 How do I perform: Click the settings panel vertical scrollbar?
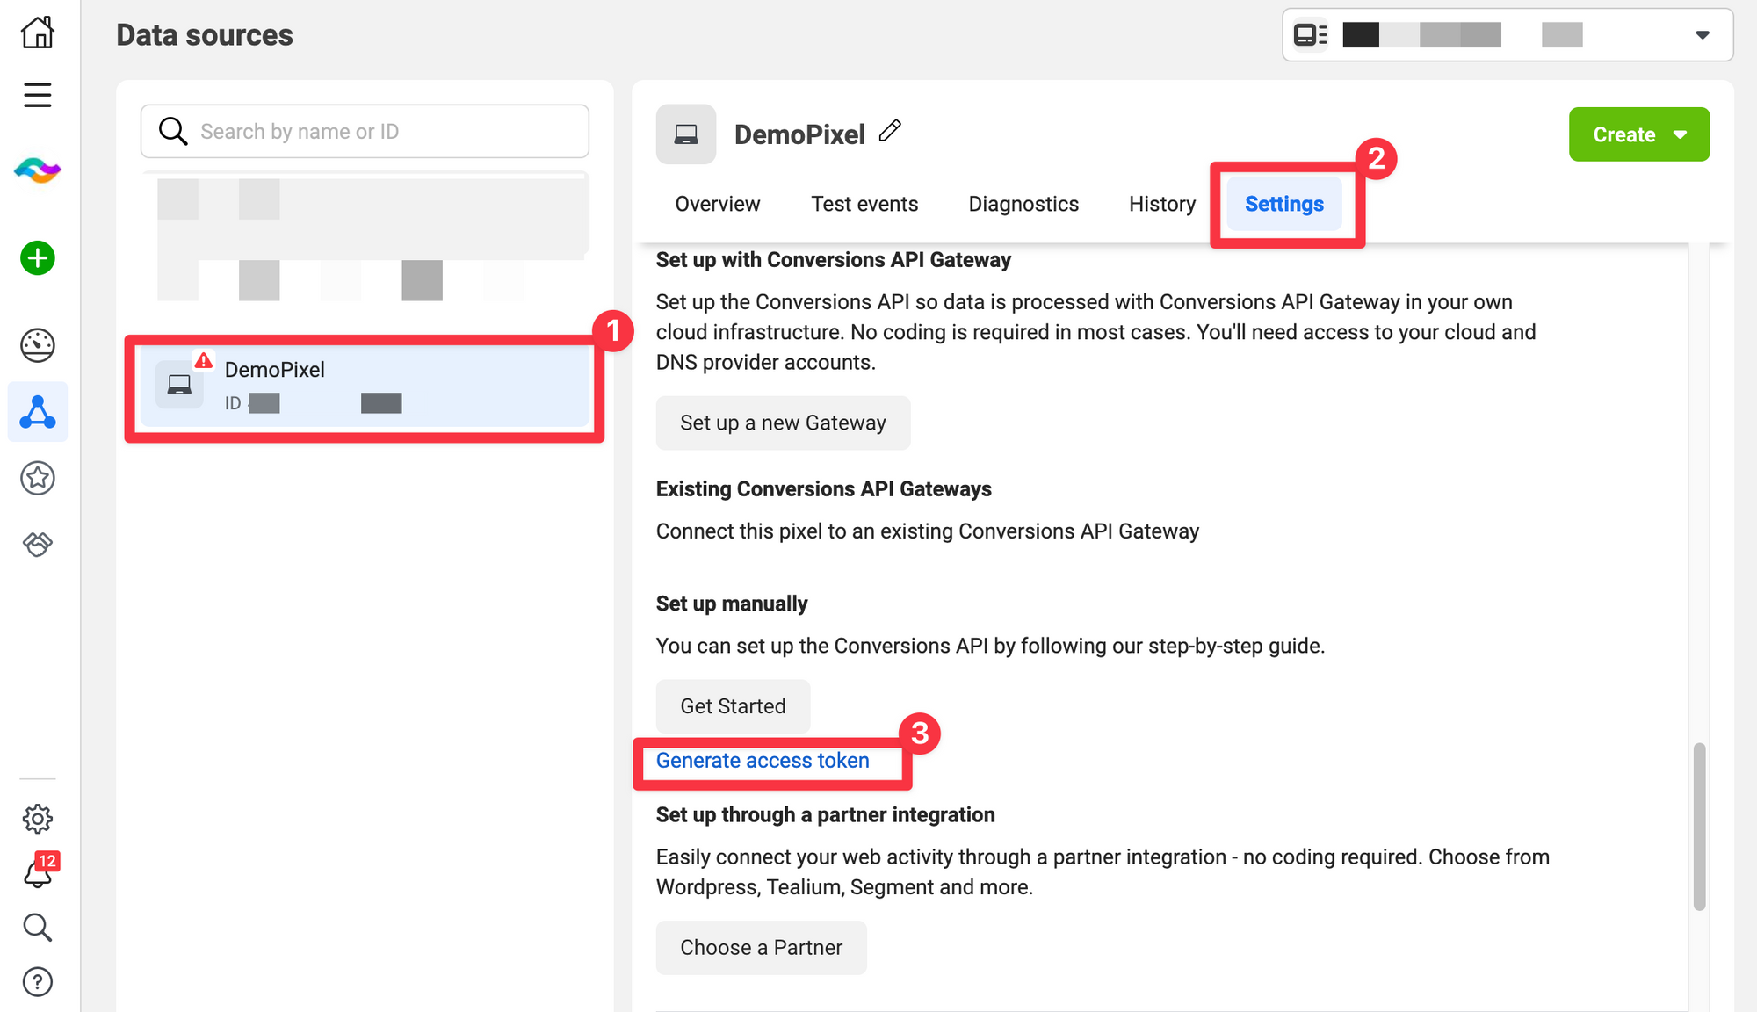pyautogui.click(x=1699, y=826)
